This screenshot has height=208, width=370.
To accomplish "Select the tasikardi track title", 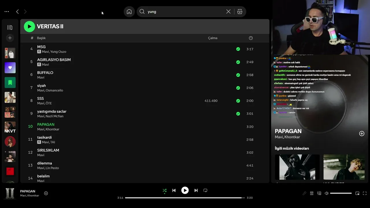I will [x=45, y=138].
